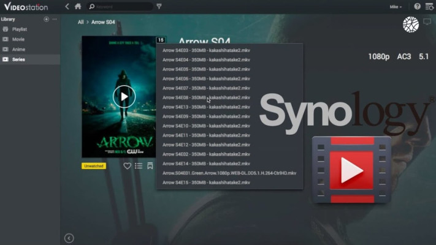436x245 pixels.
Task: Open the filter funnel icon
Action: click(159, 6)
